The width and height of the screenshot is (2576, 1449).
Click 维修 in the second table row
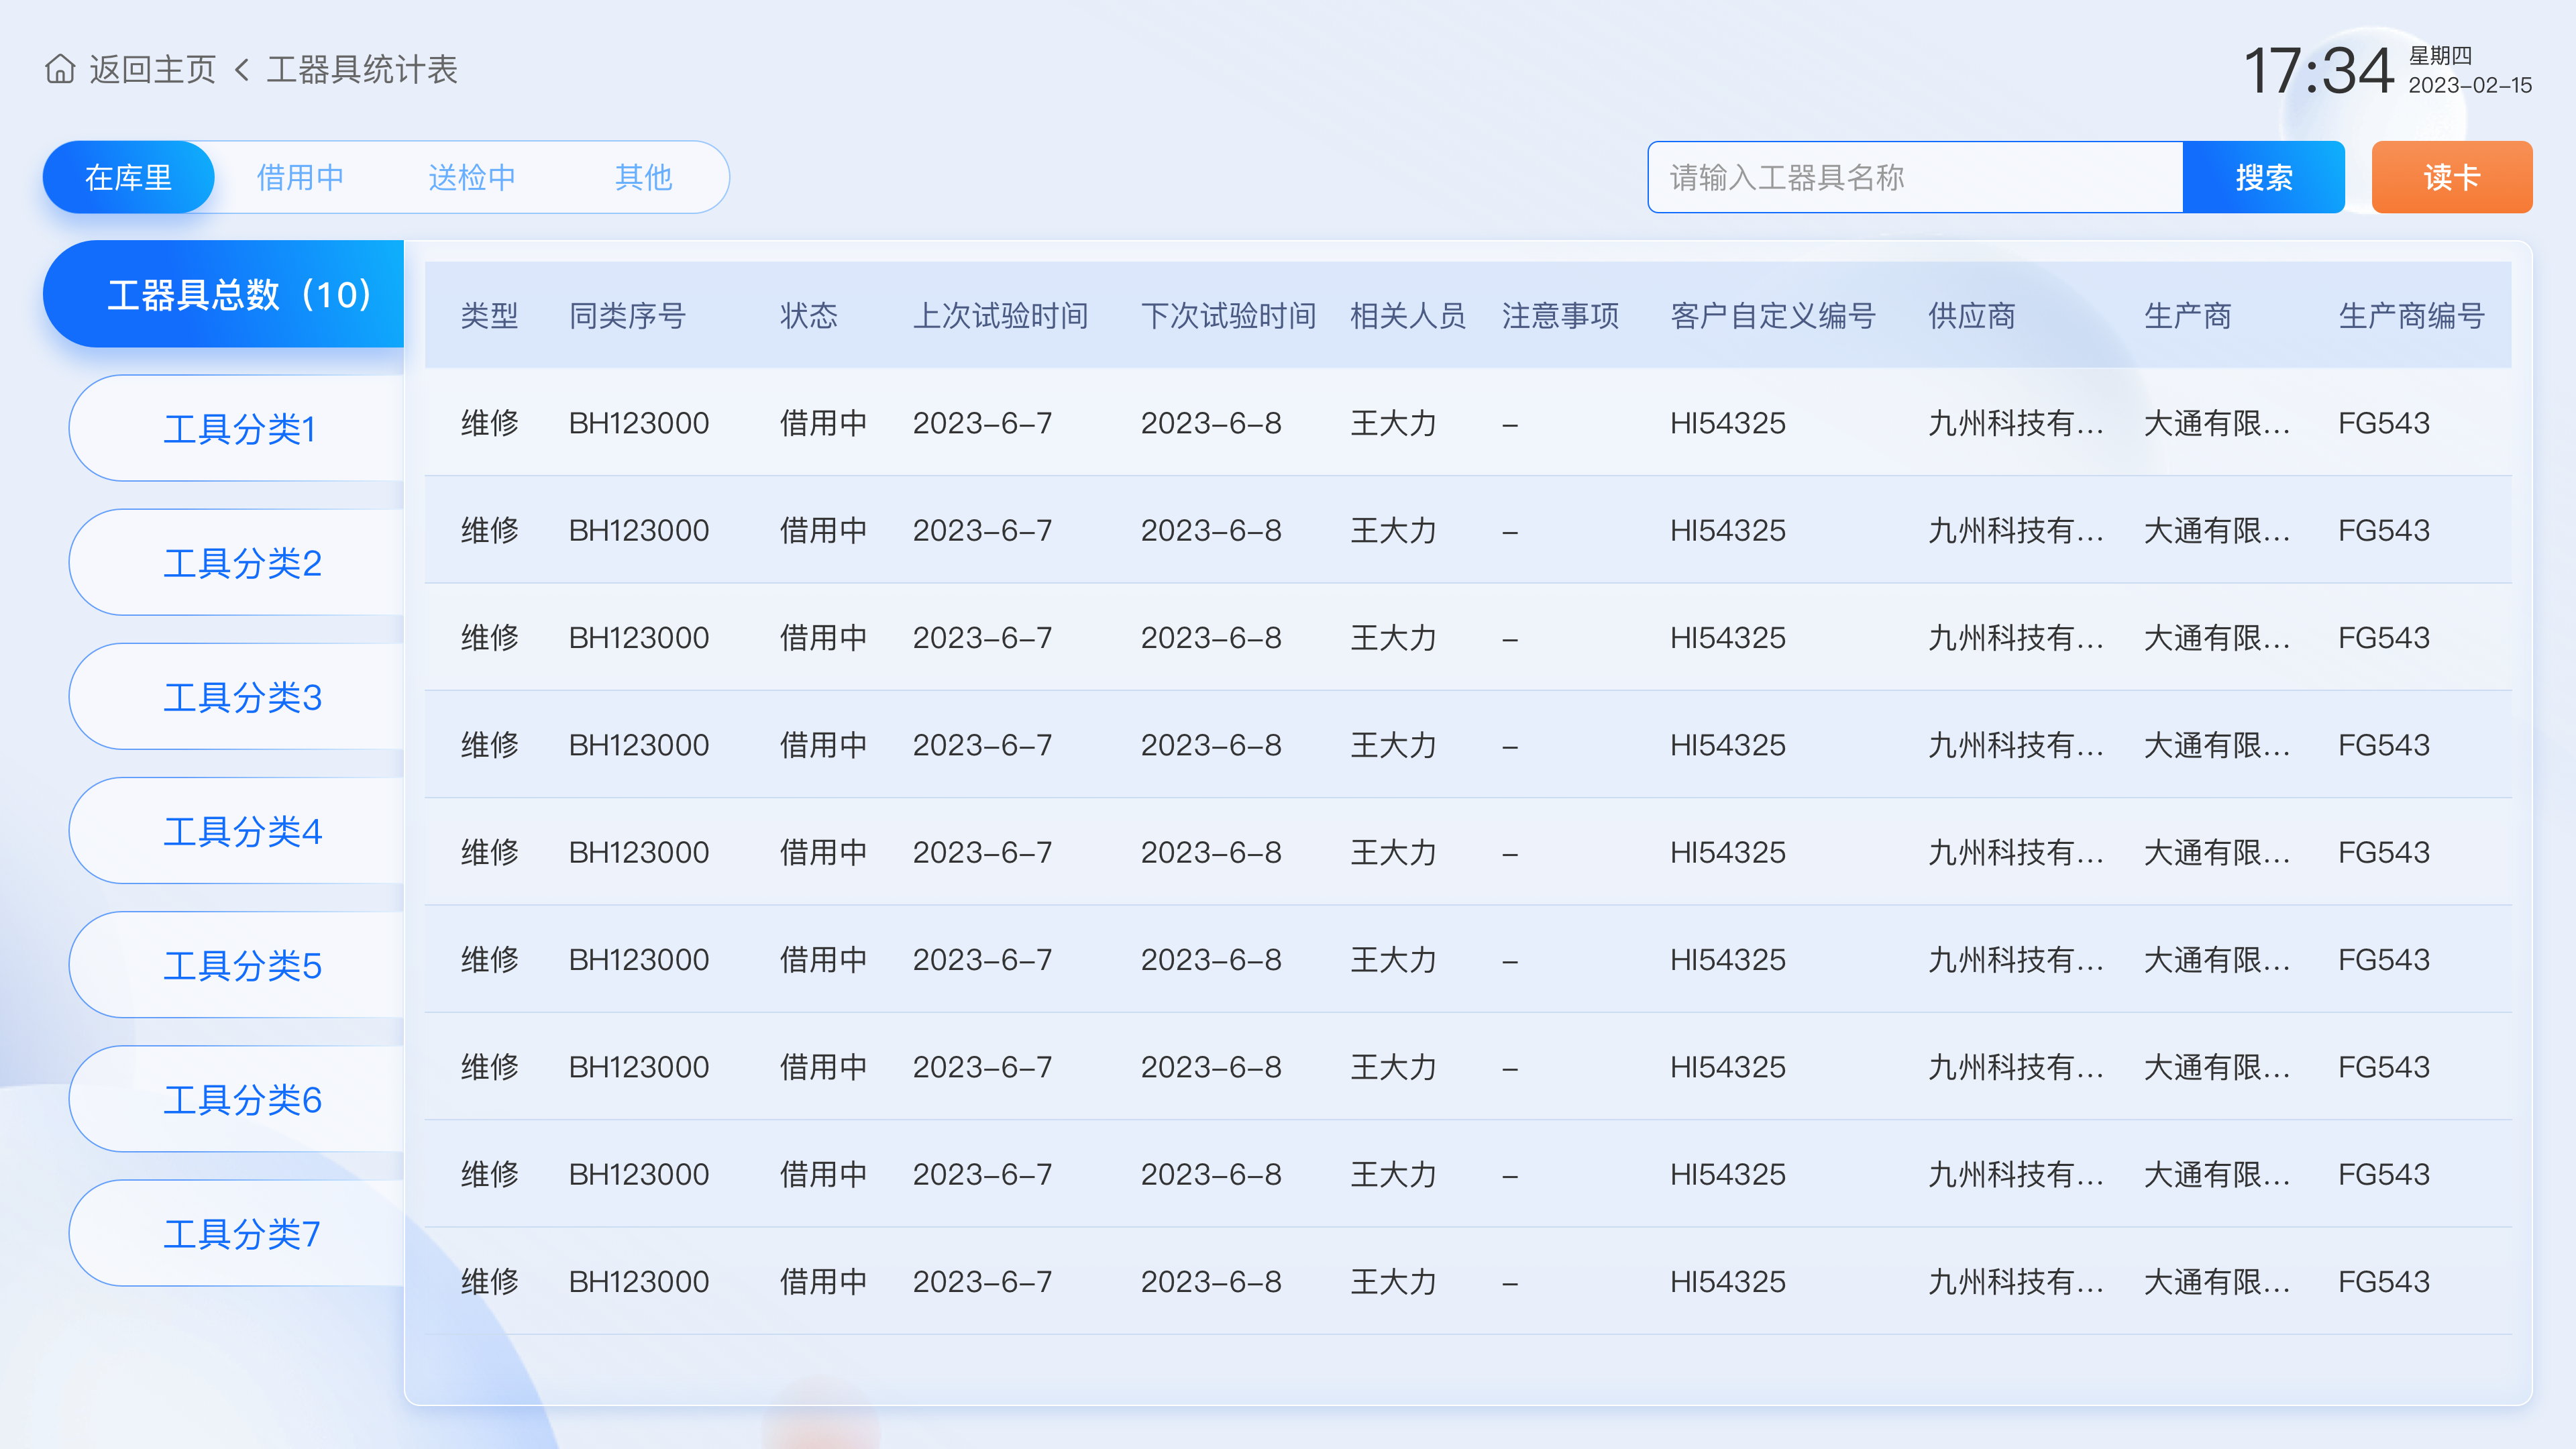click(490, 530)
